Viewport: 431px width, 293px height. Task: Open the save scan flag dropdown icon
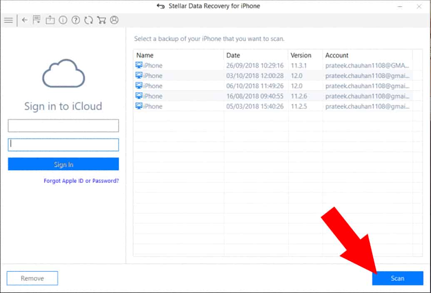pyautogui.click(x=37, y=20)
